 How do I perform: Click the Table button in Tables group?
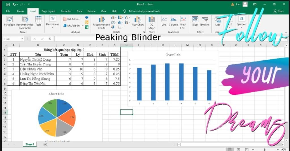[38, 21]
